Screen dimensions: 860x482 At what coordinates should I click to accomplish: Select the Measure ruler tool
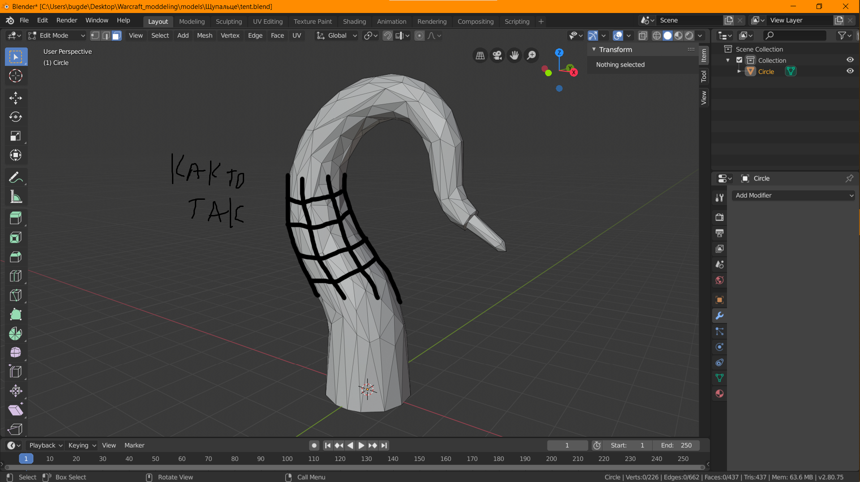click(16, 197)
